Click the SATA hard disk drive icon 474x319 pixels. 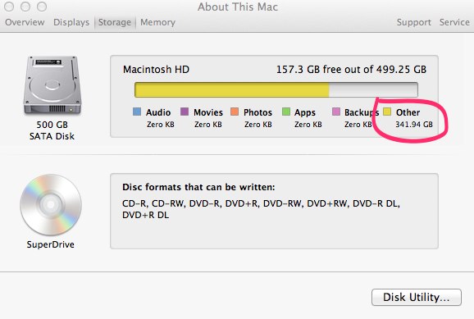(x=52, y=85)
